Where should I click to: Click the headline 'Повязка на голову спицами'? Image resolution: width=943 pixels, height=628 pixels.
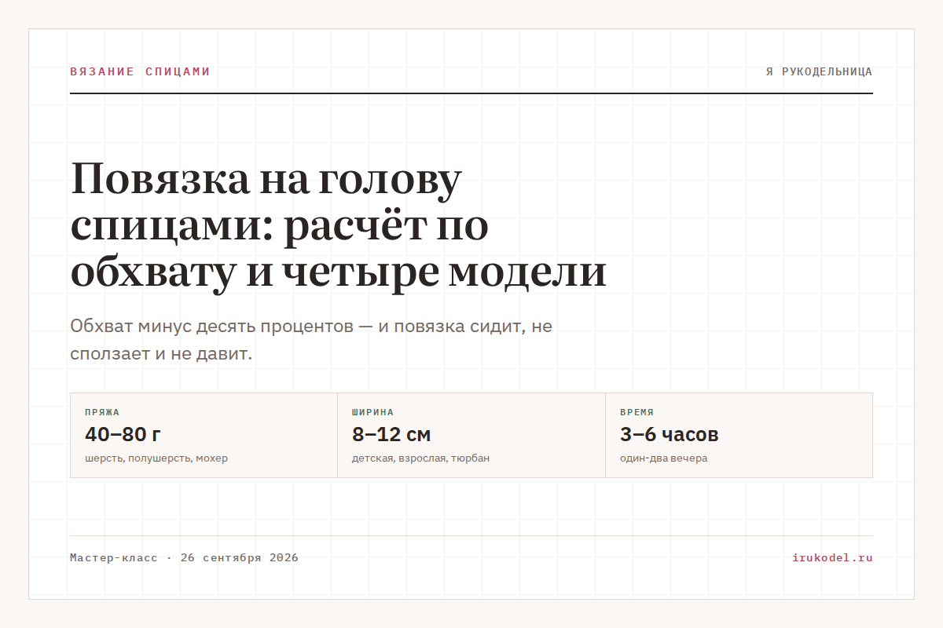coord(339,225)
